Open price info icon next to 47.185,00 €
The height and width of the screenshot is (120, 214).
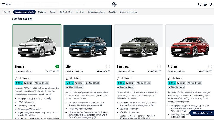211,71
